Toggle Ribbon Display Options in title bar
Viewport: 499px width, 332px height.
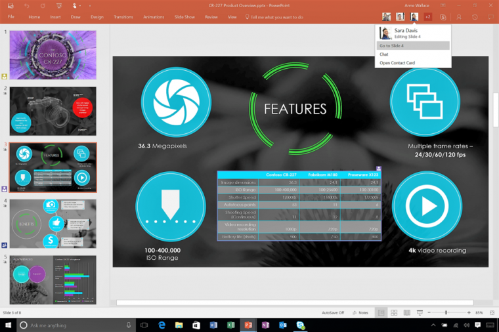[x=443, y=5]
